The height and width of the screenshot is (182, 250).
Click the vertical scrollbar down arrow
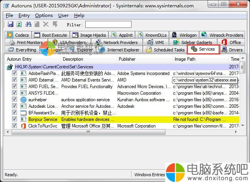click(243, 126)
